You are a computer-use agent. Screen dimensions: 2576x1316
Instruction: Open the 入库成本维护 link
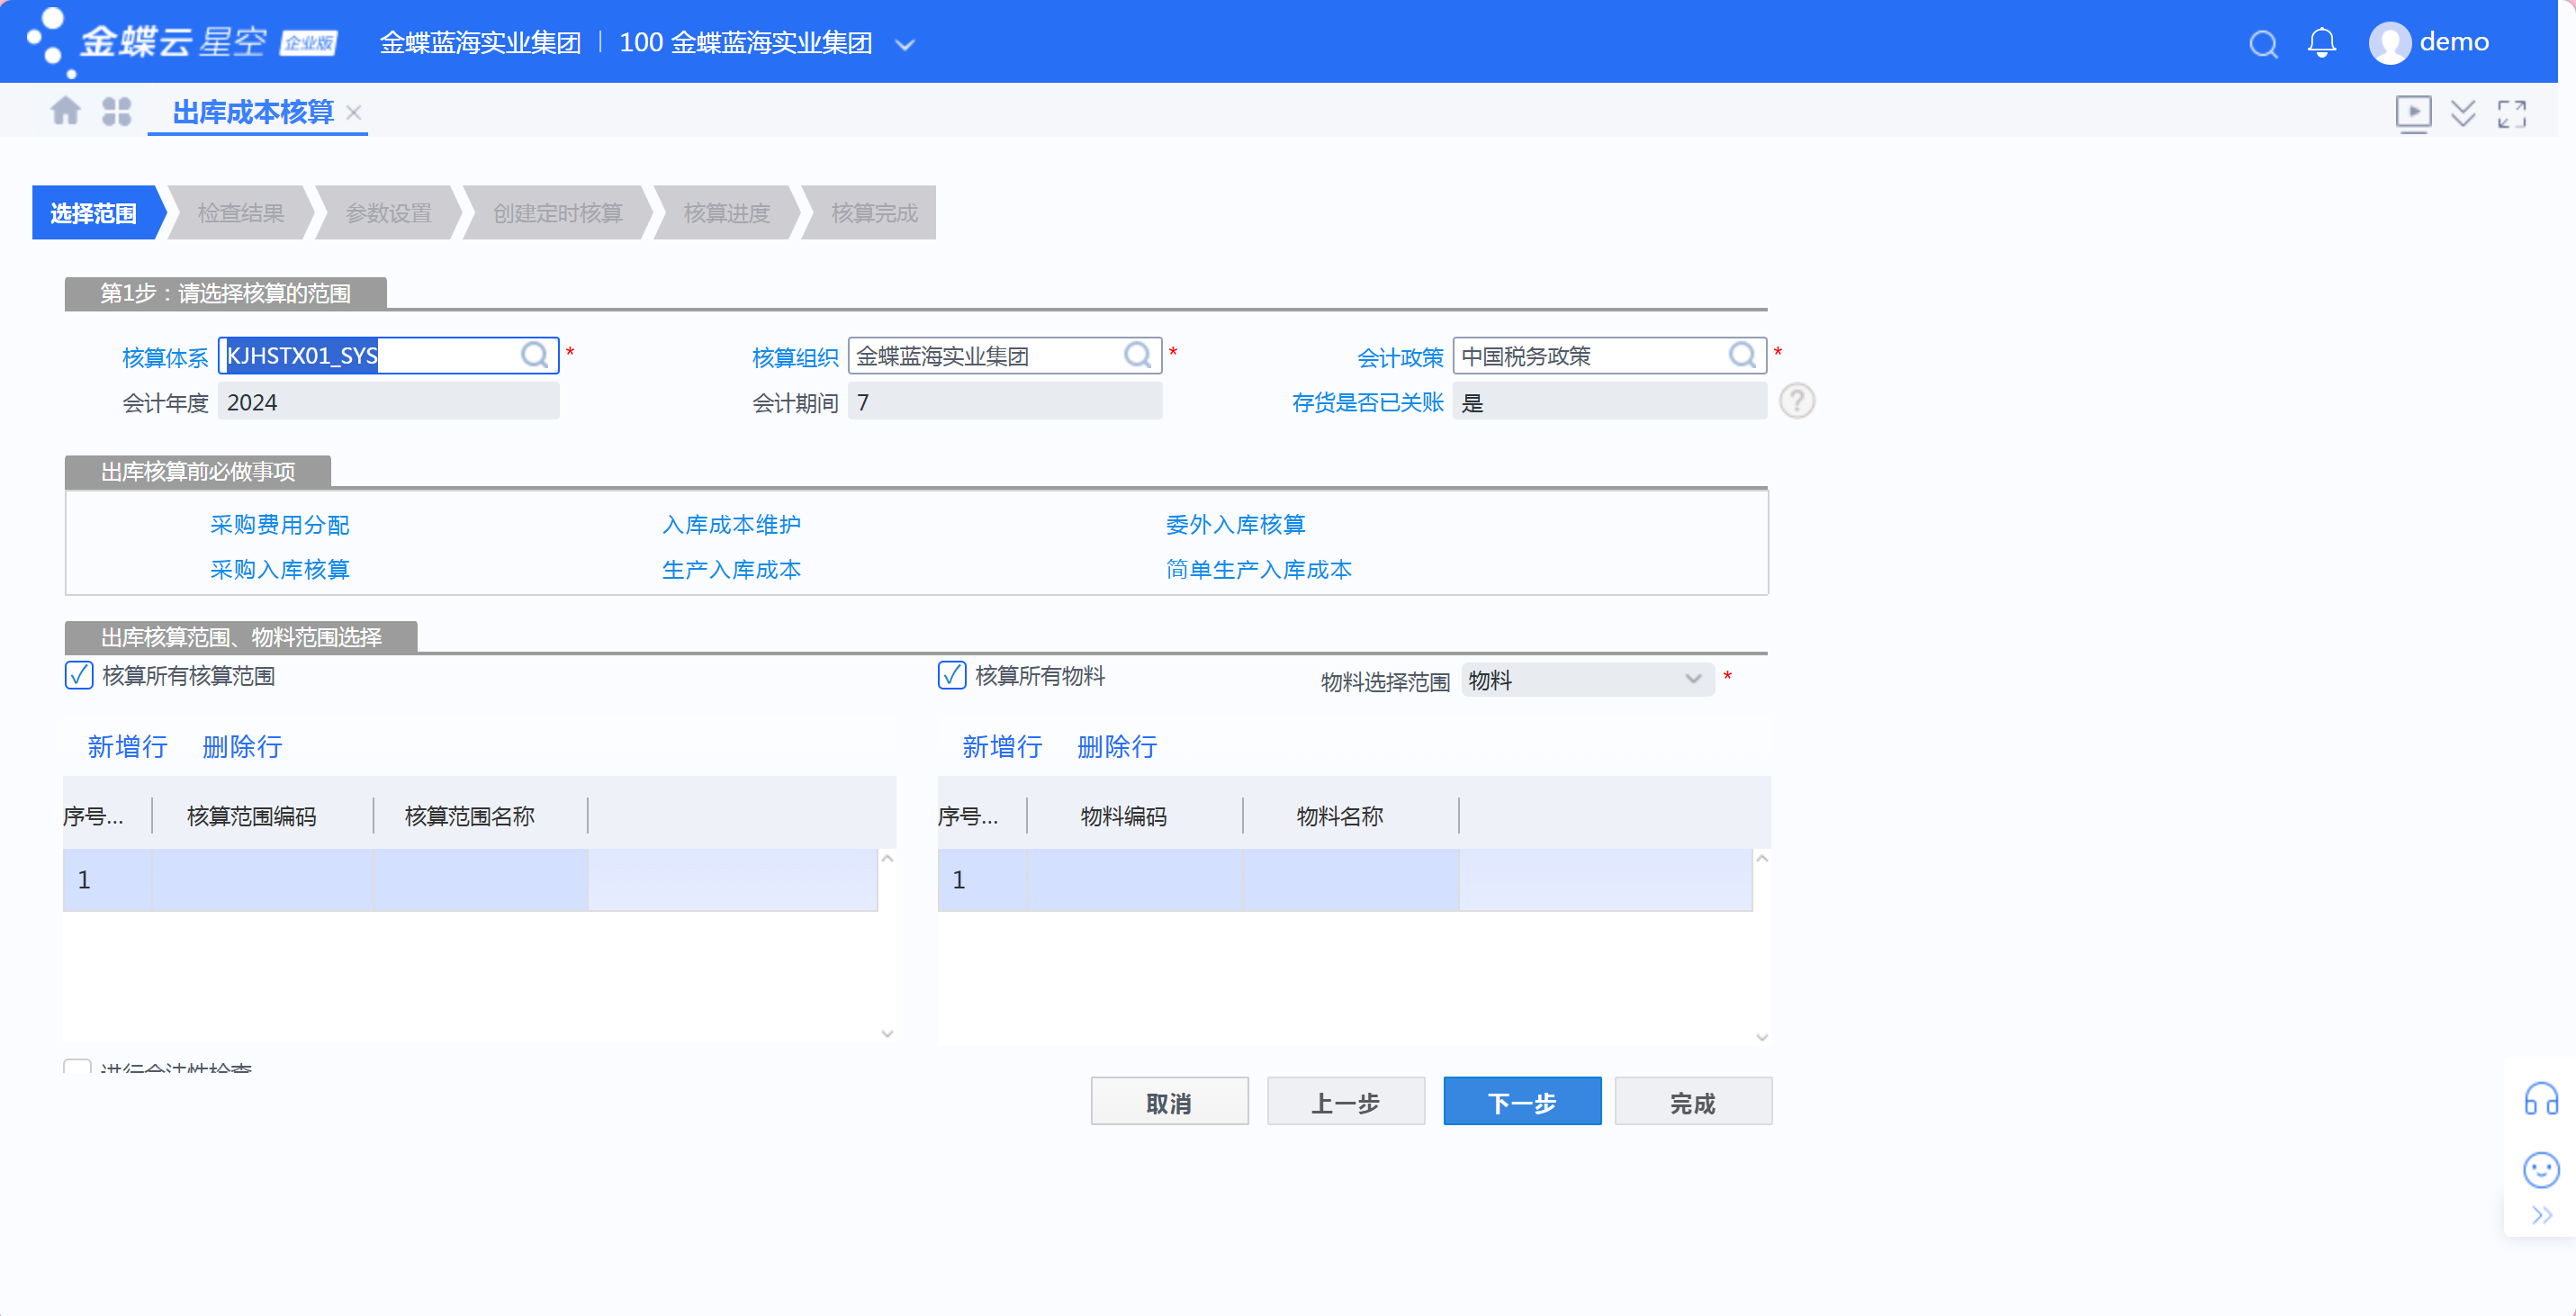(x=731, y=525)
